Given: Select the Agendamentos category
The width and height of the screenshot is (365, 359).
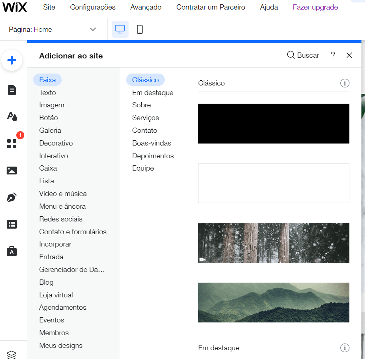Looking at the screenshot, I should (x=62, y=307).
